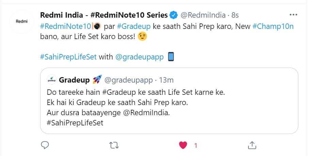Open Redmi India display name profile
Viewport: 311px width, 156px height.
pyautogui.click(x=104, y=15)
